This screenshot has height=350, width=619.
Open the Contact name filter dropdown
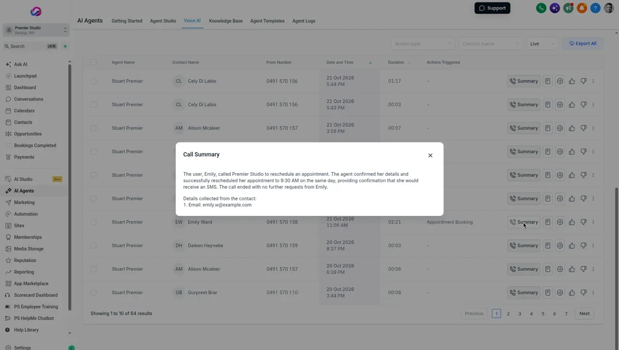click(x=491, y=43)
